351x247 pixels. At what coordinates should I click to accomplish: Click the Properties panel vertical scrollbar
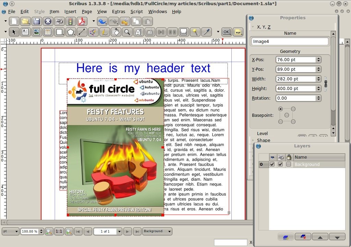pyautogui.click(x=333, y=83)
